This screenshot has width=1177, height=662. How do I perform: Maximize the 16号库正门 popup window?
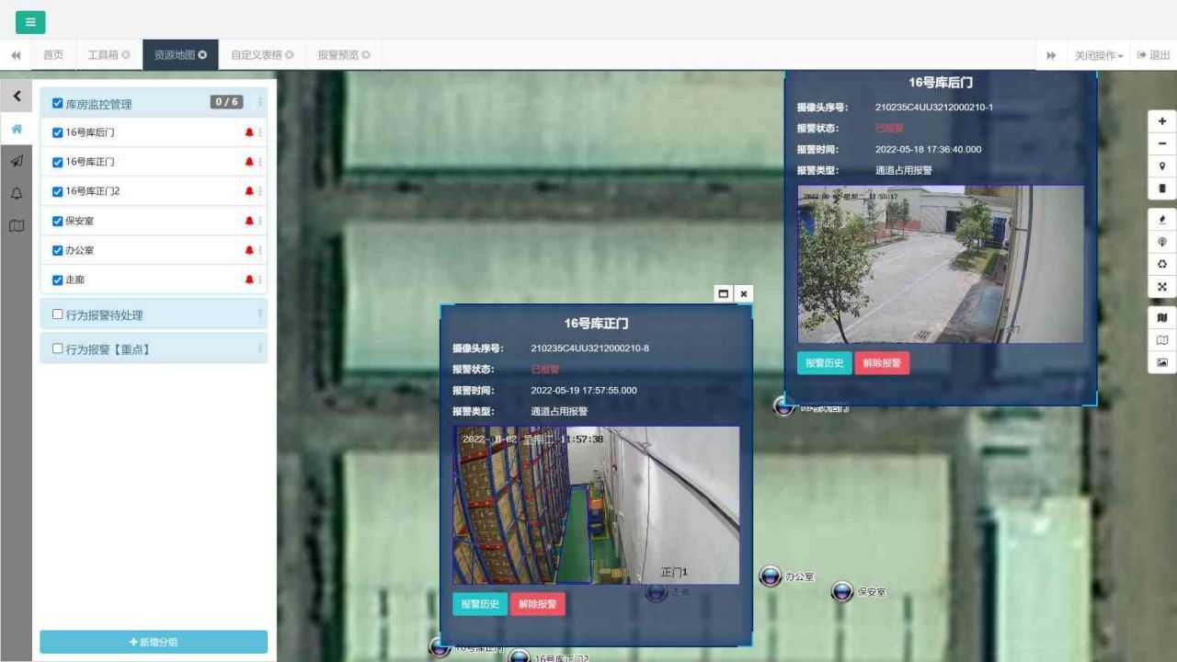pos(724,293)
